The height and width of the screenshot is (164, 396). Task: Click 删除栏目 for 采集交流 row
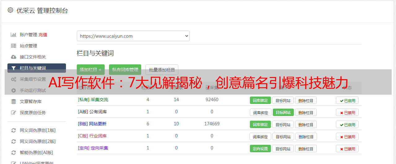click(306, 100)
